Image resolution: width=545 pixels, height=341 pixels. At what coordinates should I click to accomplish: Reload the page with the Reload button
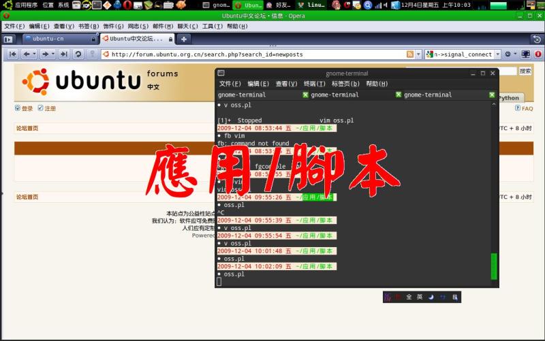point(78,54)
